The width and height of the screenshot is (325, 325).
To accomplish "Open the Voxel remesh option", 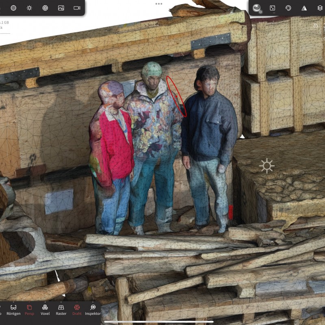I will tap(45, 310).
